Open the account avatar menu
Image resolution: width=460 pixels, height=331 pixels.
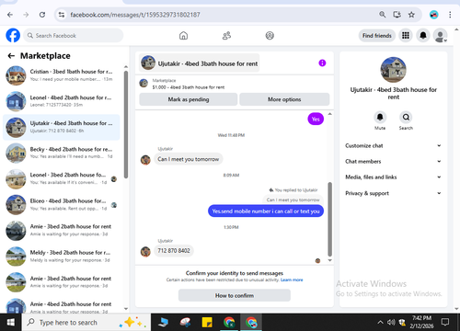coord(440,36)
